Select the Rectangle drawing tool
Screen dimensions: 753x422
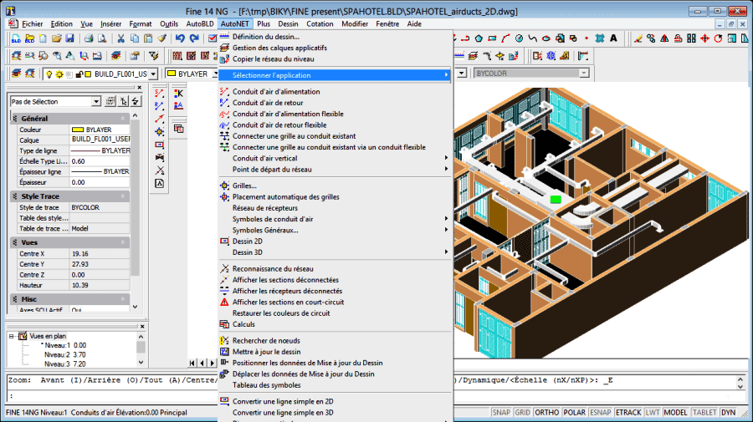tap(492, 38)
